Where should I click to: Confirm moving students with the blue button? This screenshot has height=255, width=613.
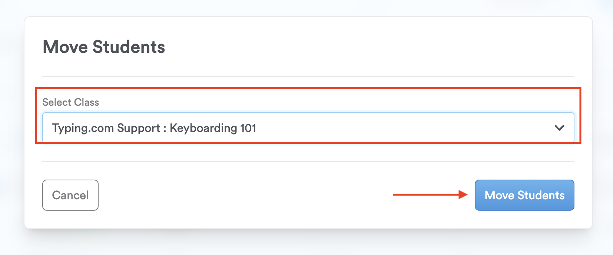524,195
